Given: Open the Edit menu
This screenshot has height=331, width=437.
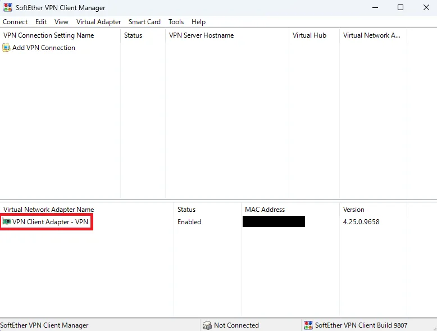Looking at the screenshot, I should click(41, 22).
